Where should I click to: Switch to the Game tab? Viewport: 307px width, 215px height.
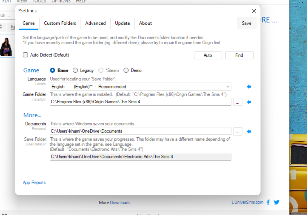28,23
